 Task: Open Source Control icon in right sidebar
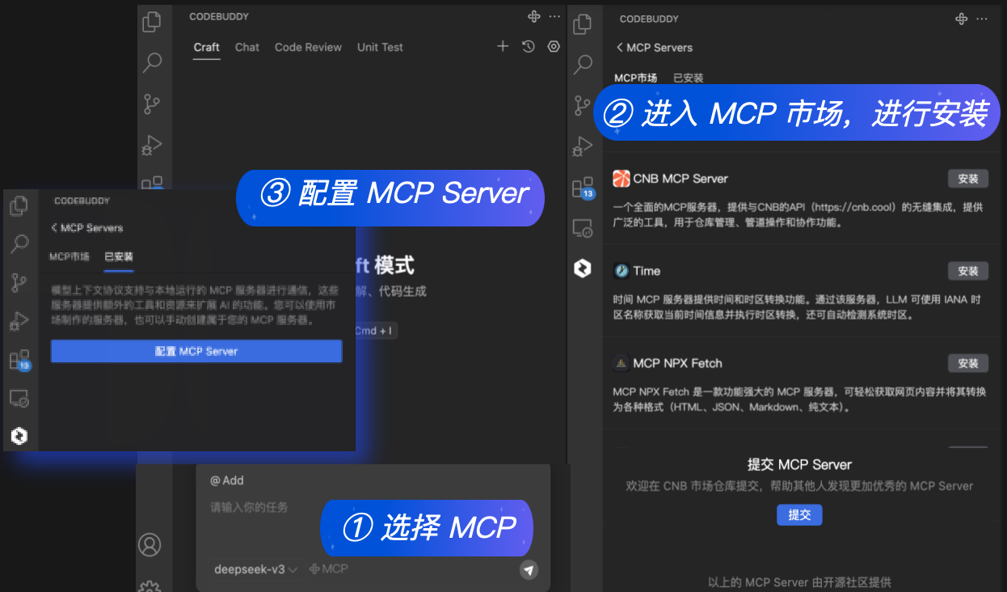(582, 105)
